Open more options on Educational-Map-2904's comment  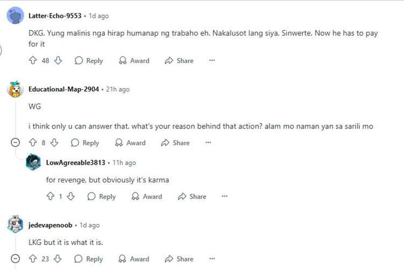208,143
